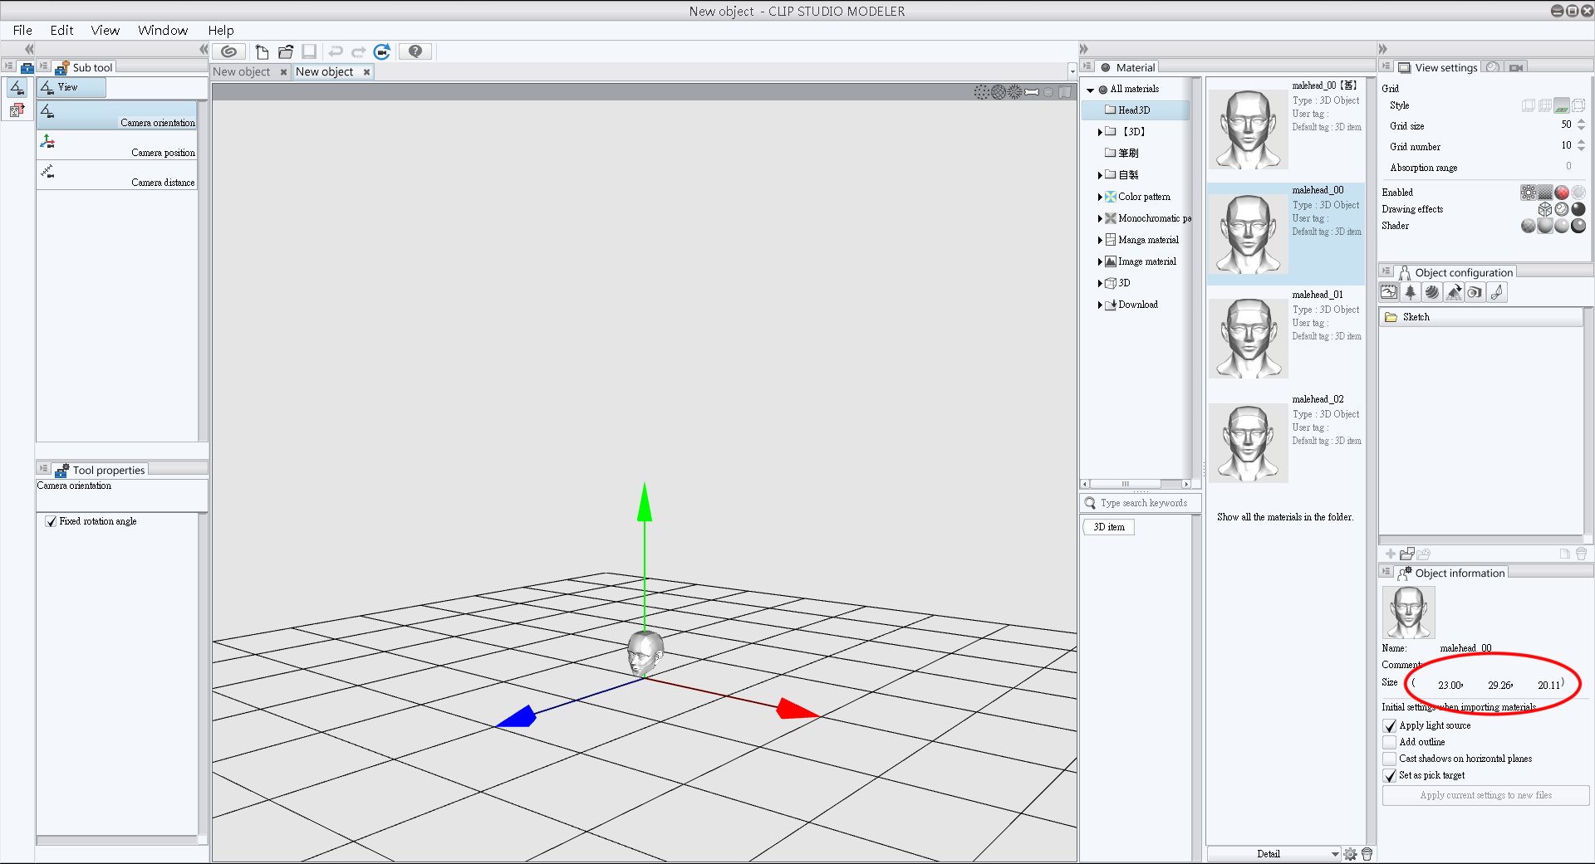
Task: Select dark glossy shader sphere swatch
Action: coord(1578,226)
